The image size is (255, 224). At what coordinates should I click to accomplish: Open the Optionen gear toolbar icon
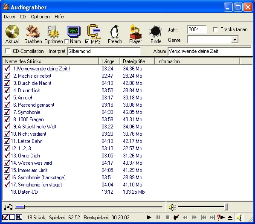point(53,32)
